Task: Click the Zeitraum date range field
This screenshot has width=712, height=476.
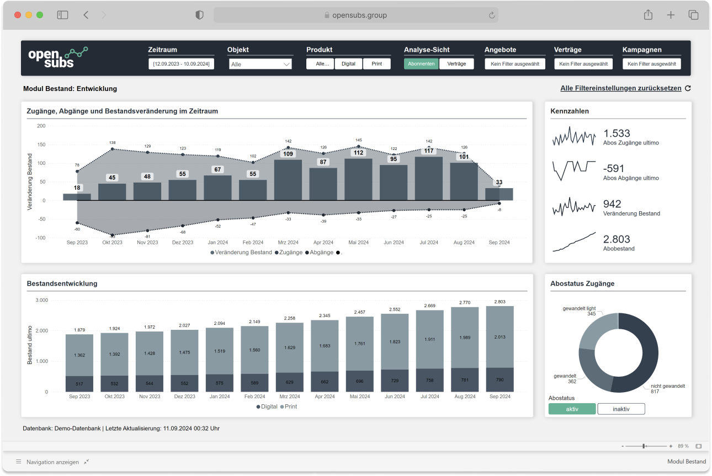Action: 181,64
